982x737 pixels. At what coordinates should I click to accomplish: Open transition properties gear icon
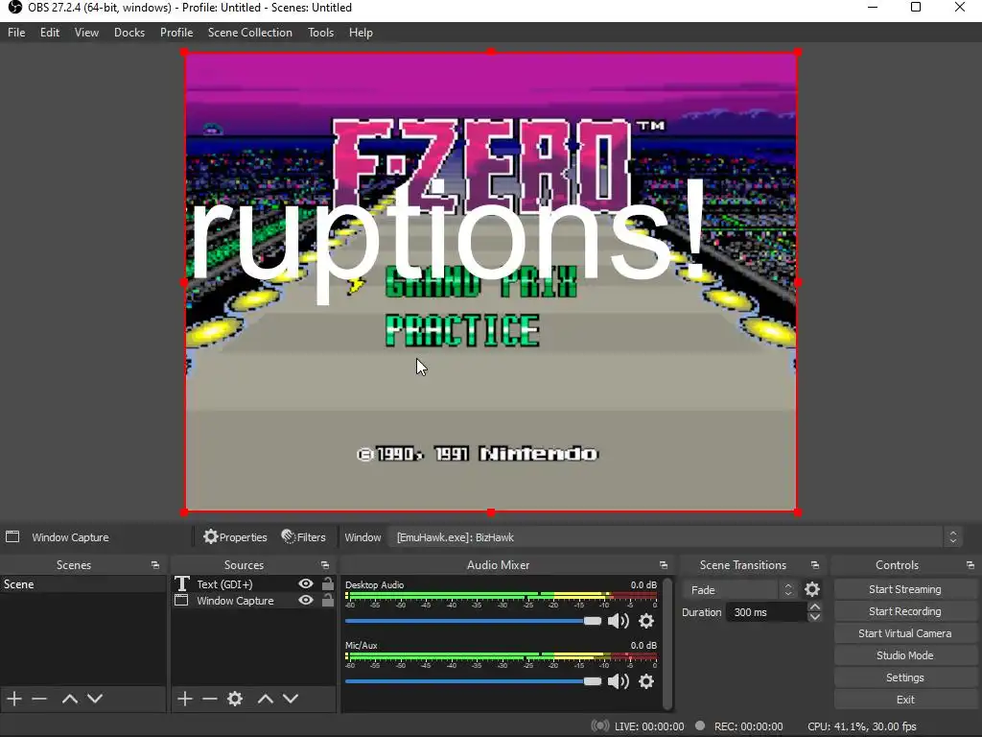(812, 590)
